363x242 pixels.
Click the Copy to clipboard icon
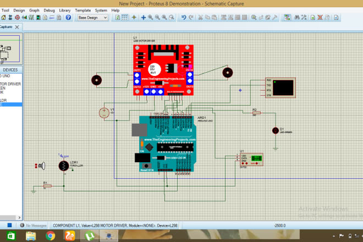point(208,18)
